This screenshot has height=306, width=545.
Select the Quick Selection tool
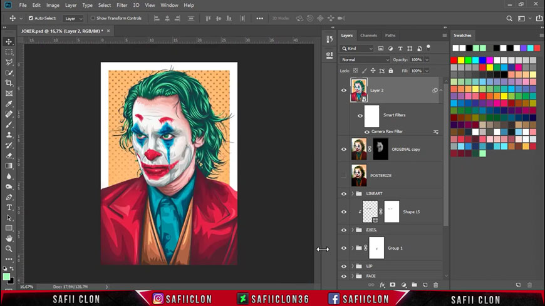coord(9,73)
